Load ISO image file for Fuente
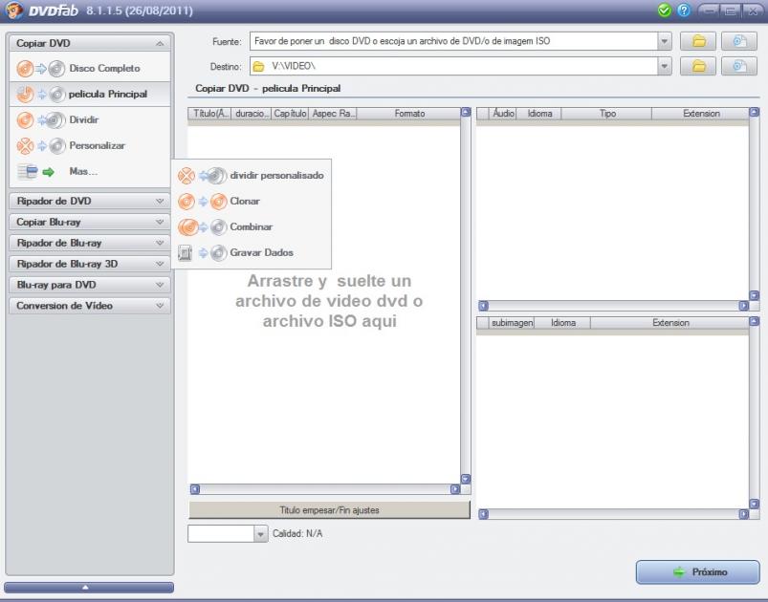This screenshot has height=602, width=768. pos(739,41)
